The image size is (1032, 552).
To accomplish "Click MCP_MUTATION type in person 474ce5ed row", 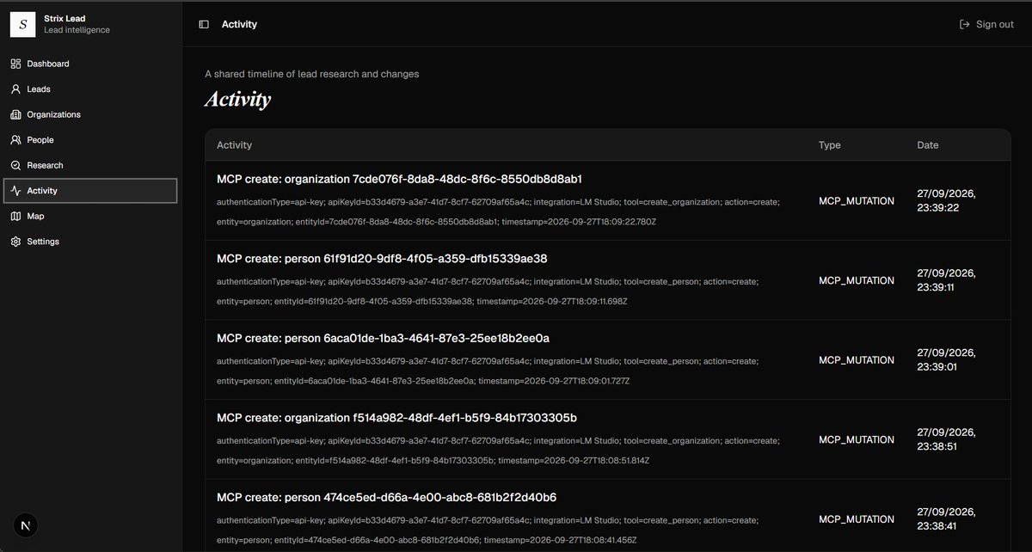I will 857,519.
